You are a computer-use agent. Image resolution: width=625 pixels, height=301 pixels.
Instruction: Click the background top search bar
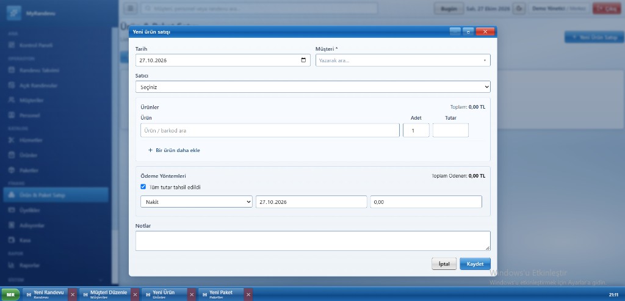coord(259,9)
